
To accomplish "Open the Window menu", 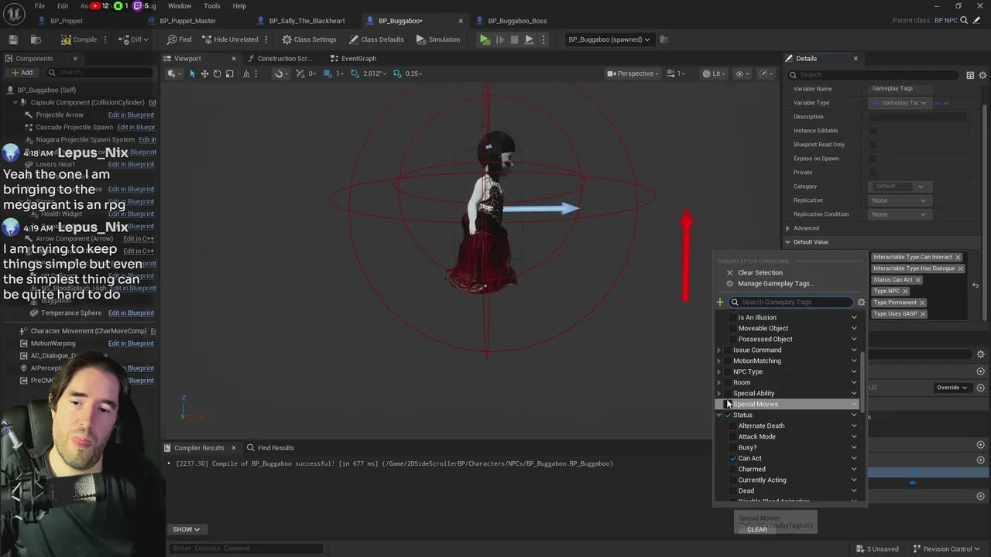I will coord(180,6).
